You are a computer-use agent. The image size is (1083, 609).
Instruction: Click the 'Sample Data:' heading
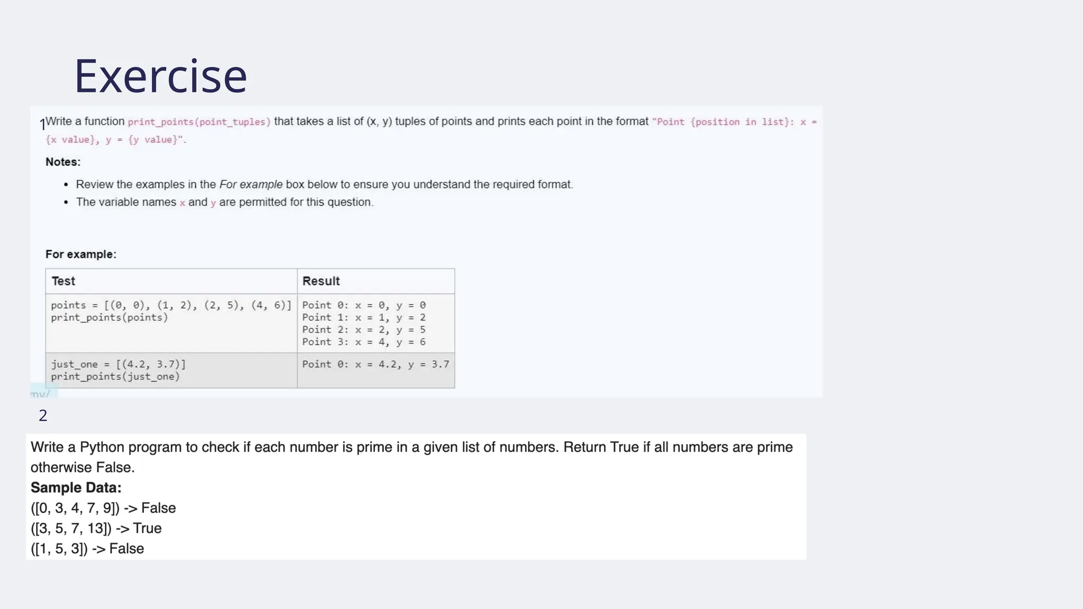(x=76, y=488)
